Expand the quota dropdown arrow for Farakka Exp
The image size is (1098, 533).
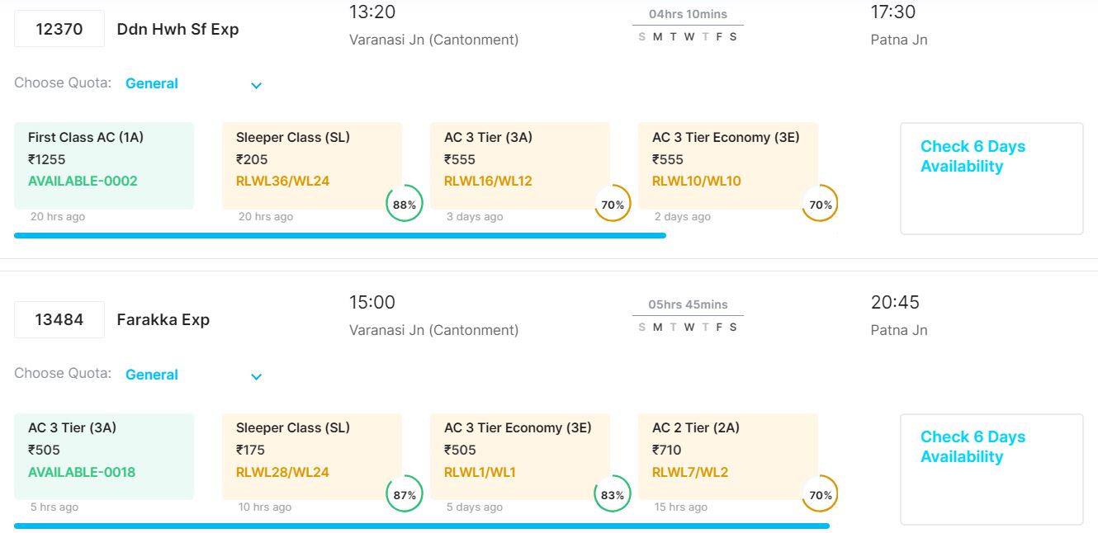coord(256,376)
